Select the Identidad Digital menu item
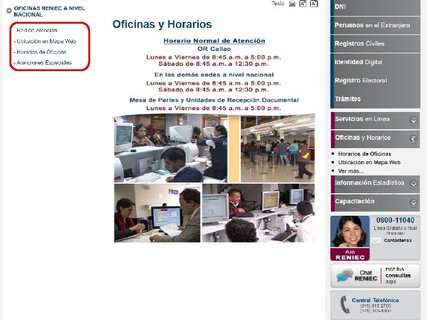 tap(375, 62)
